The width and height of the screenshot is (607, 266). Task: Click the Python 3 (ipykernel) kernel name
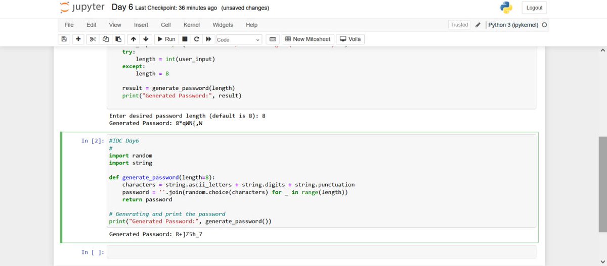click(x=513, y=25)
